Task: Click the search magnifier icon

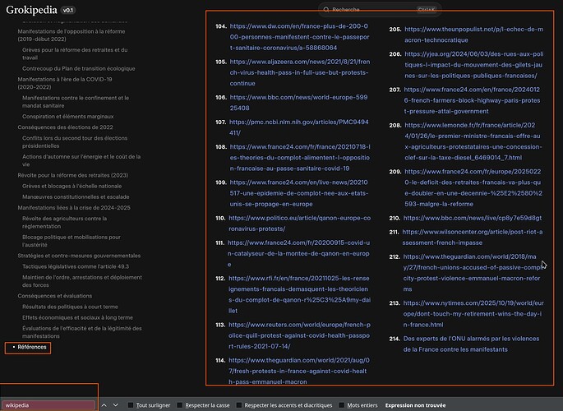Action: [x=325, y=10]
